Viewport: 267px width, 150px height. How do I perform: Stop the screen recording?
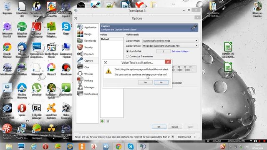(x=264, y=141)
